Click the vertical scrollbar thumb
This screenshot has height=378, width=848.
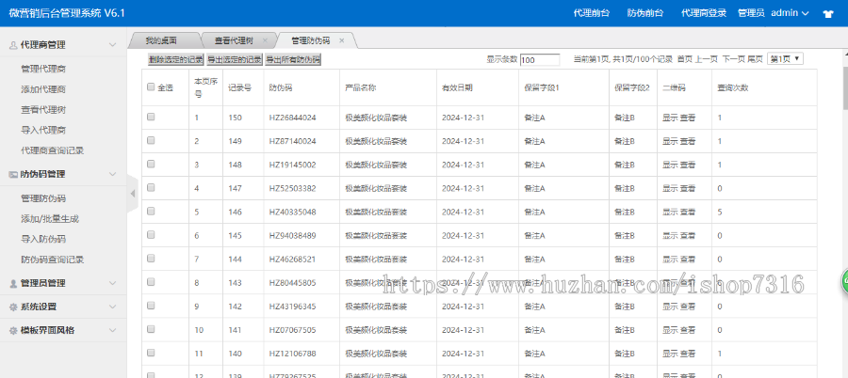pos(843,94)
